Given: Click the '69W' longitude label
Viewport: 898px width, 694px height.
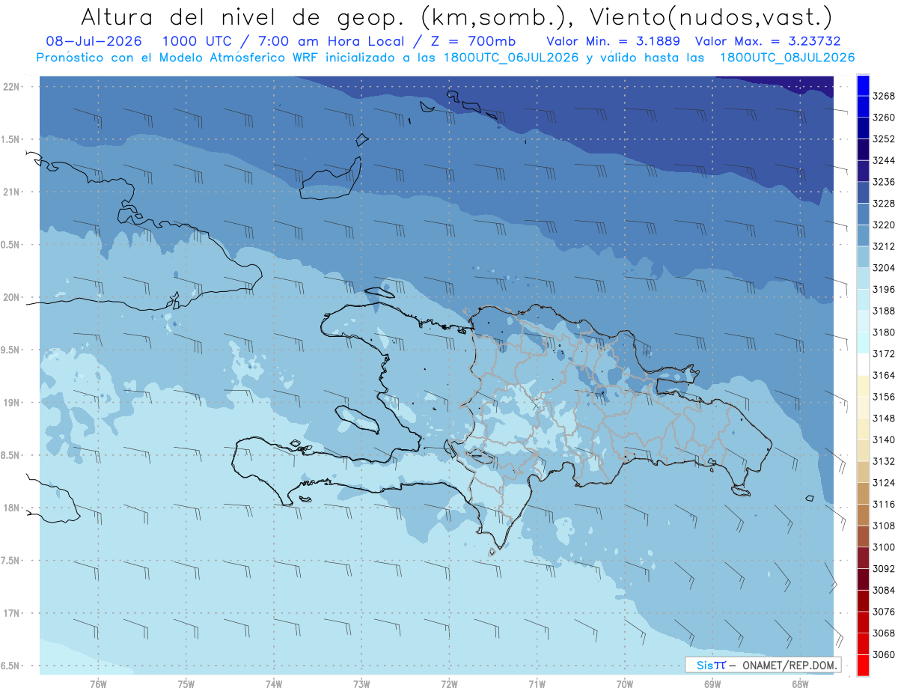Looking at the screenshot, I should point(712,684).
